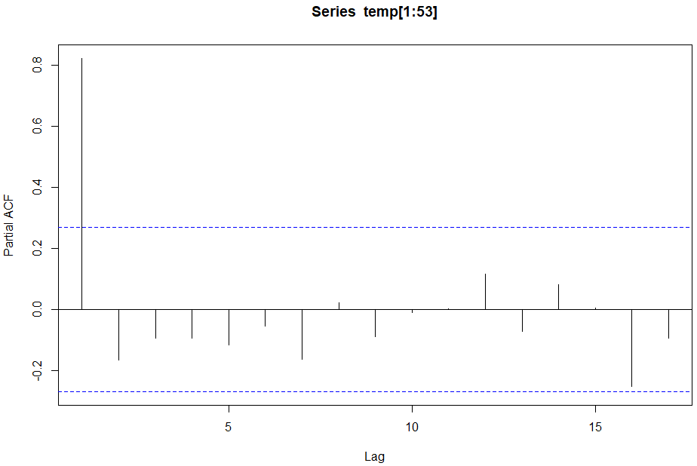Click the negative bar at lag 2
697x466 pixels.
click(x=118, y=335)
